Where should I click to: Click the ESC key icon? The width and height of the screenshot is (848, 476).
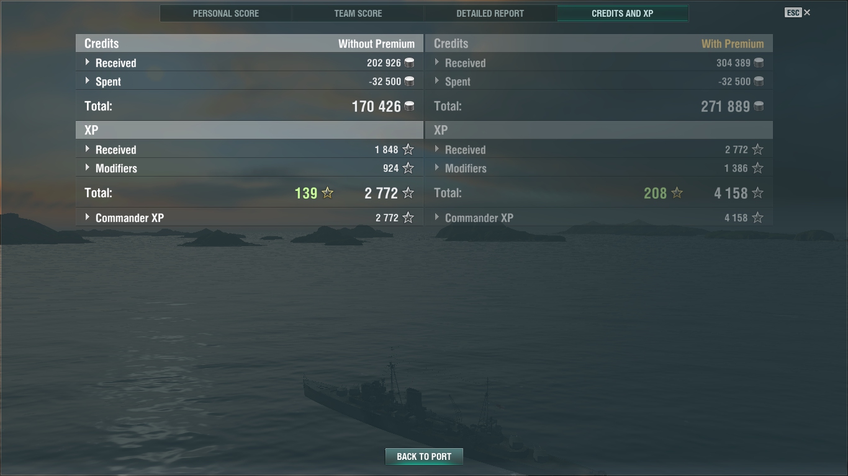click(793, 12)
